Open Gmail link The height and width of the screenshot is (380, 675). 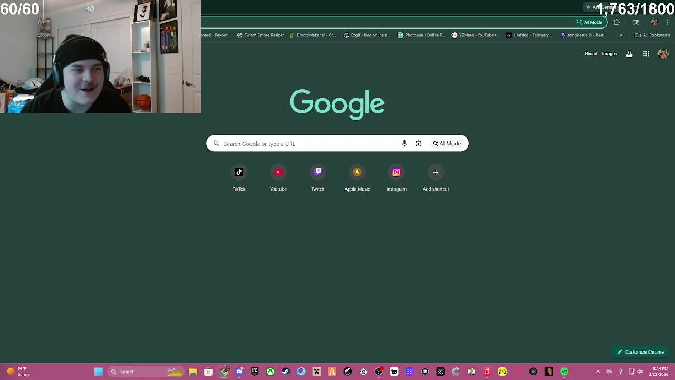(x=591, y=54)
